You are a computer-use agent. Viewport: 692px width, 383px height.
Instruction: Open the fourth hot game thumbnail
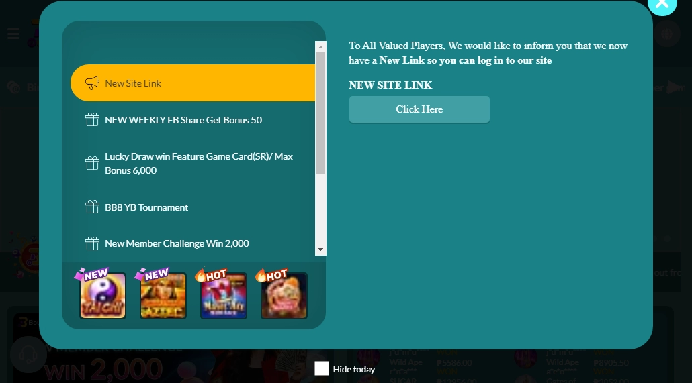tap(284, 295)
